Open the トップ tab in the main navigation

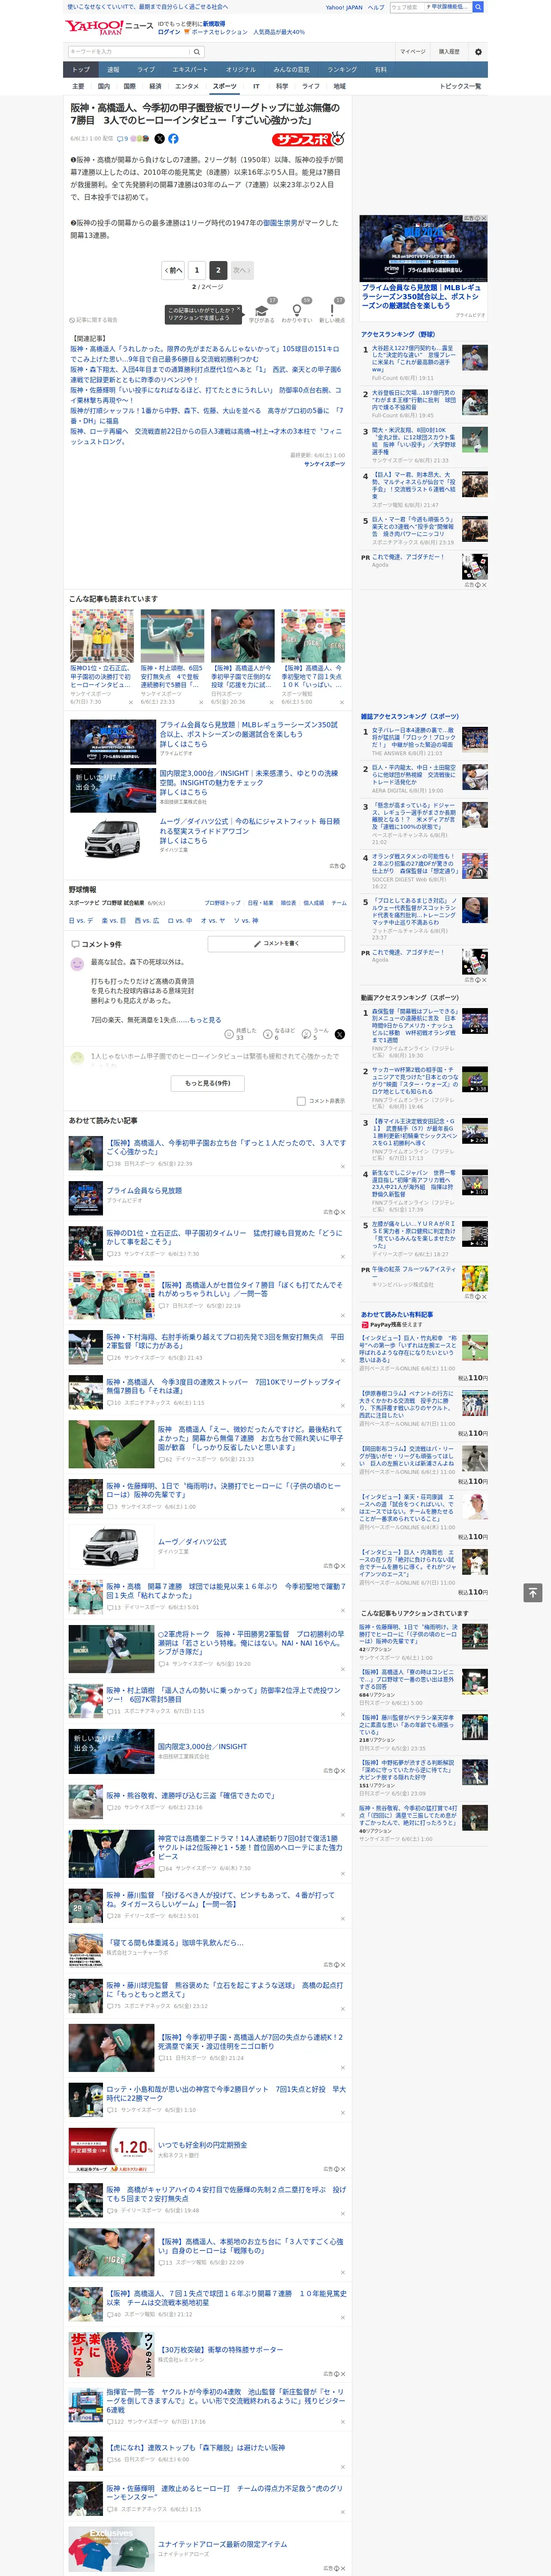pyautogui.click(x=81, y=70)
